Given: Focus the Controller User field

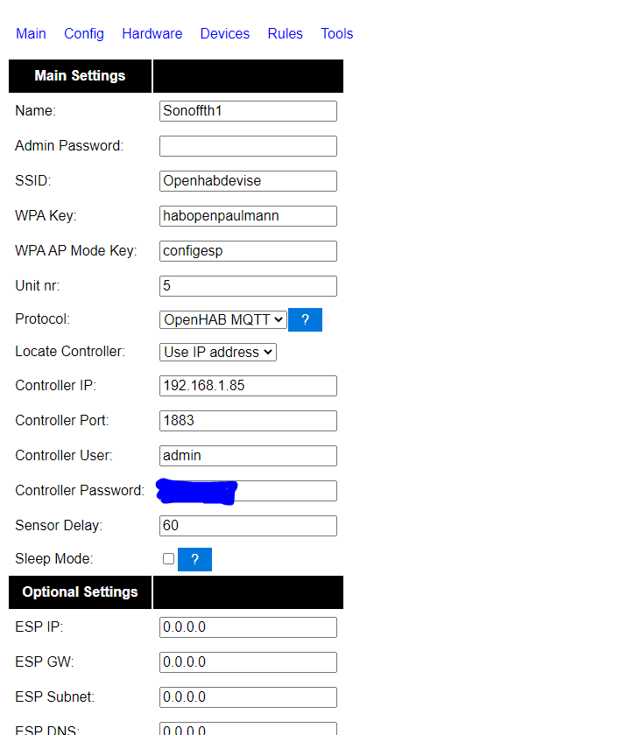Looking at the screenshot, I should (248, 456).
